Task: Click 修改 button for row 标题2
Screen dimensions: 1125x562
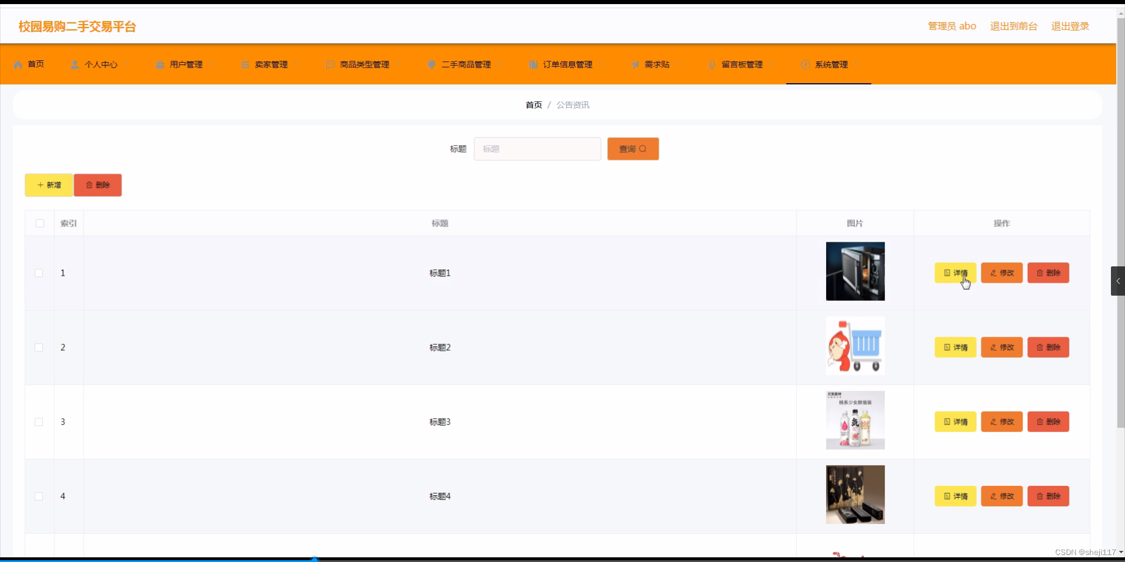Action: 1002,347
